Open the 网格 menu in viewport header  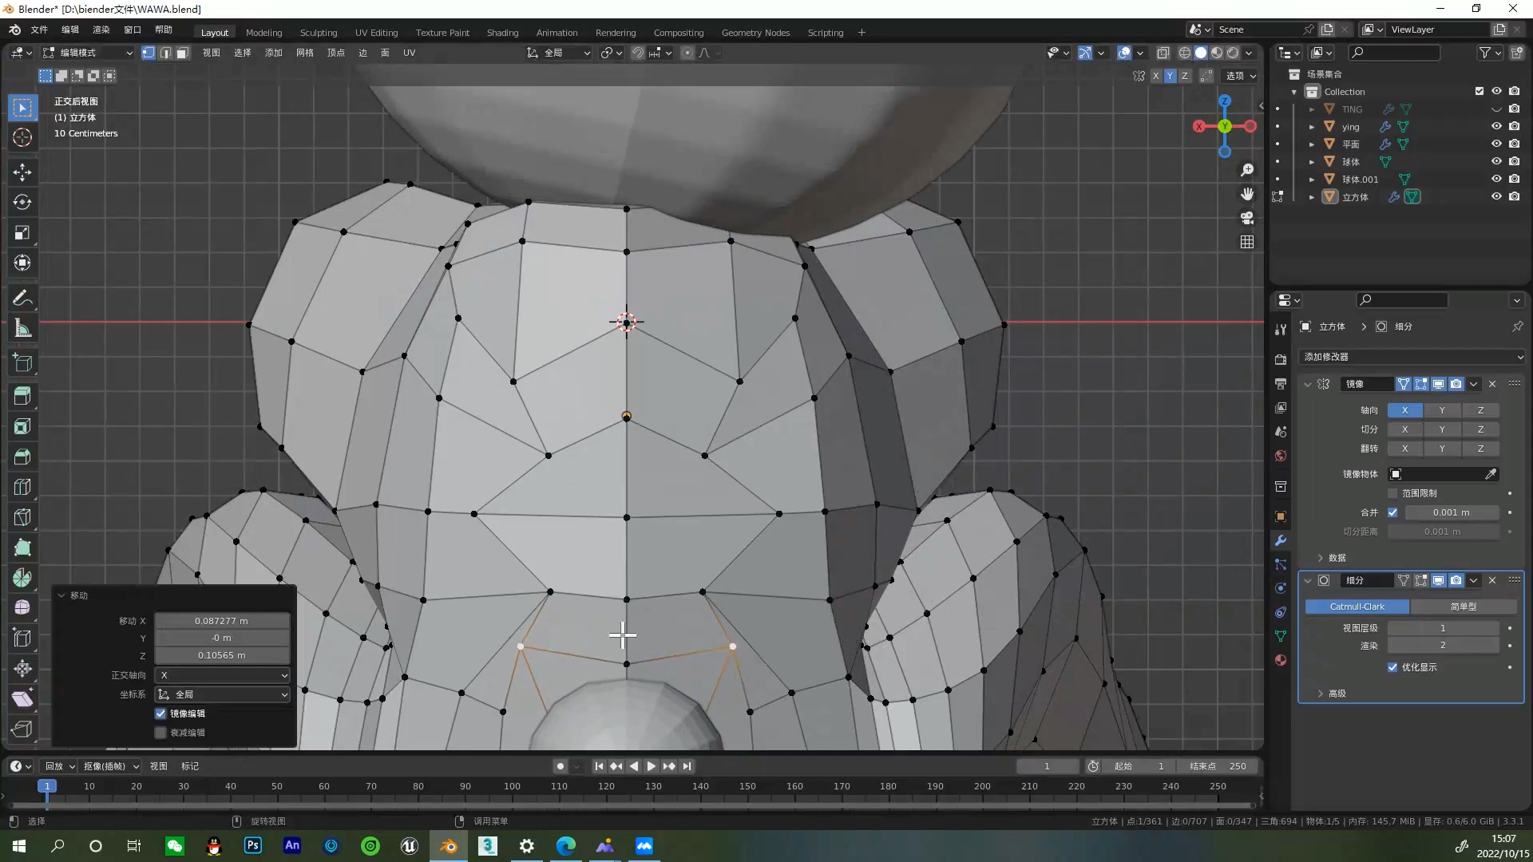pyautogui.click(x=305, y=53)
